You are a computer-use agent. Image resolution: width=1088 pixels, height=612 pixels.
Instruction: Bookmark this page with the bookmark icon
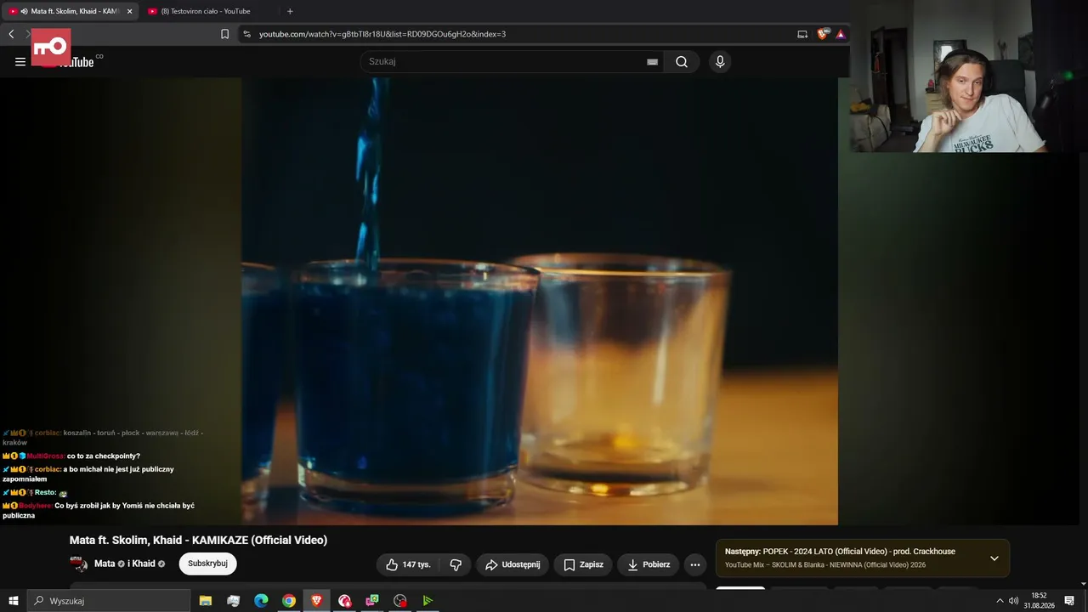225,34
